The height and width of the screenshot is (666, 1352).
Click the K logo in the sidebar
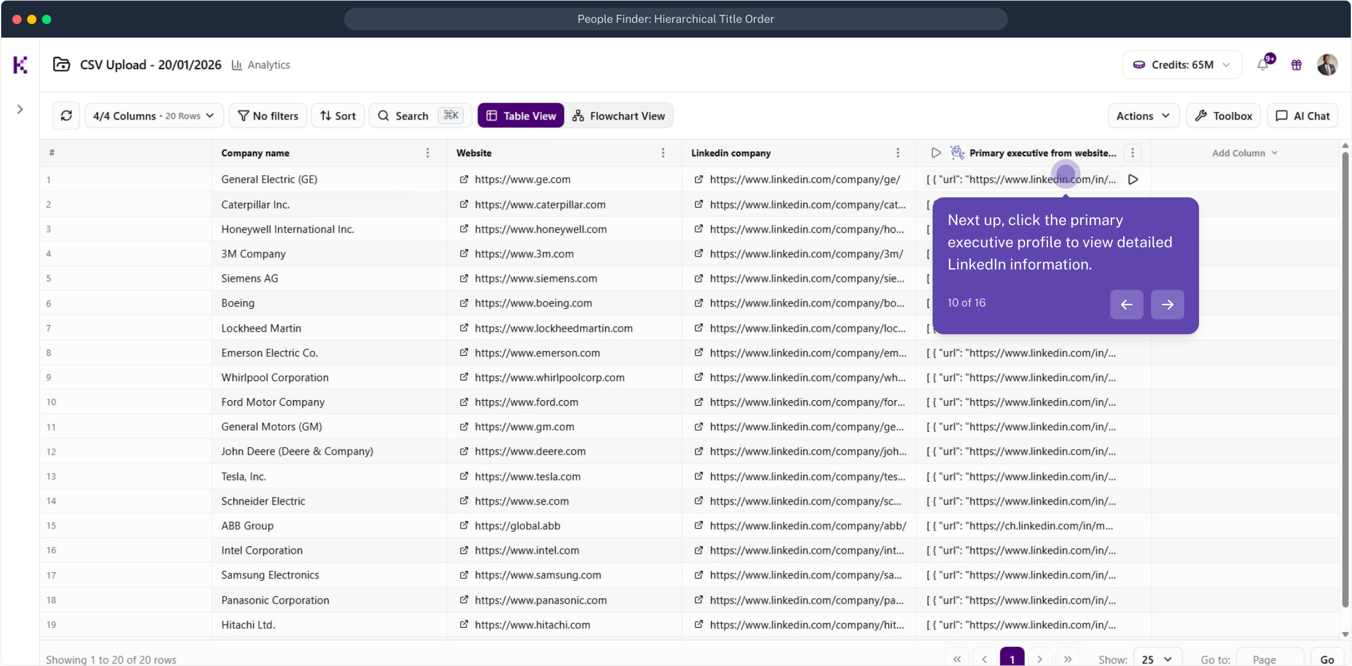click(20, 65)
